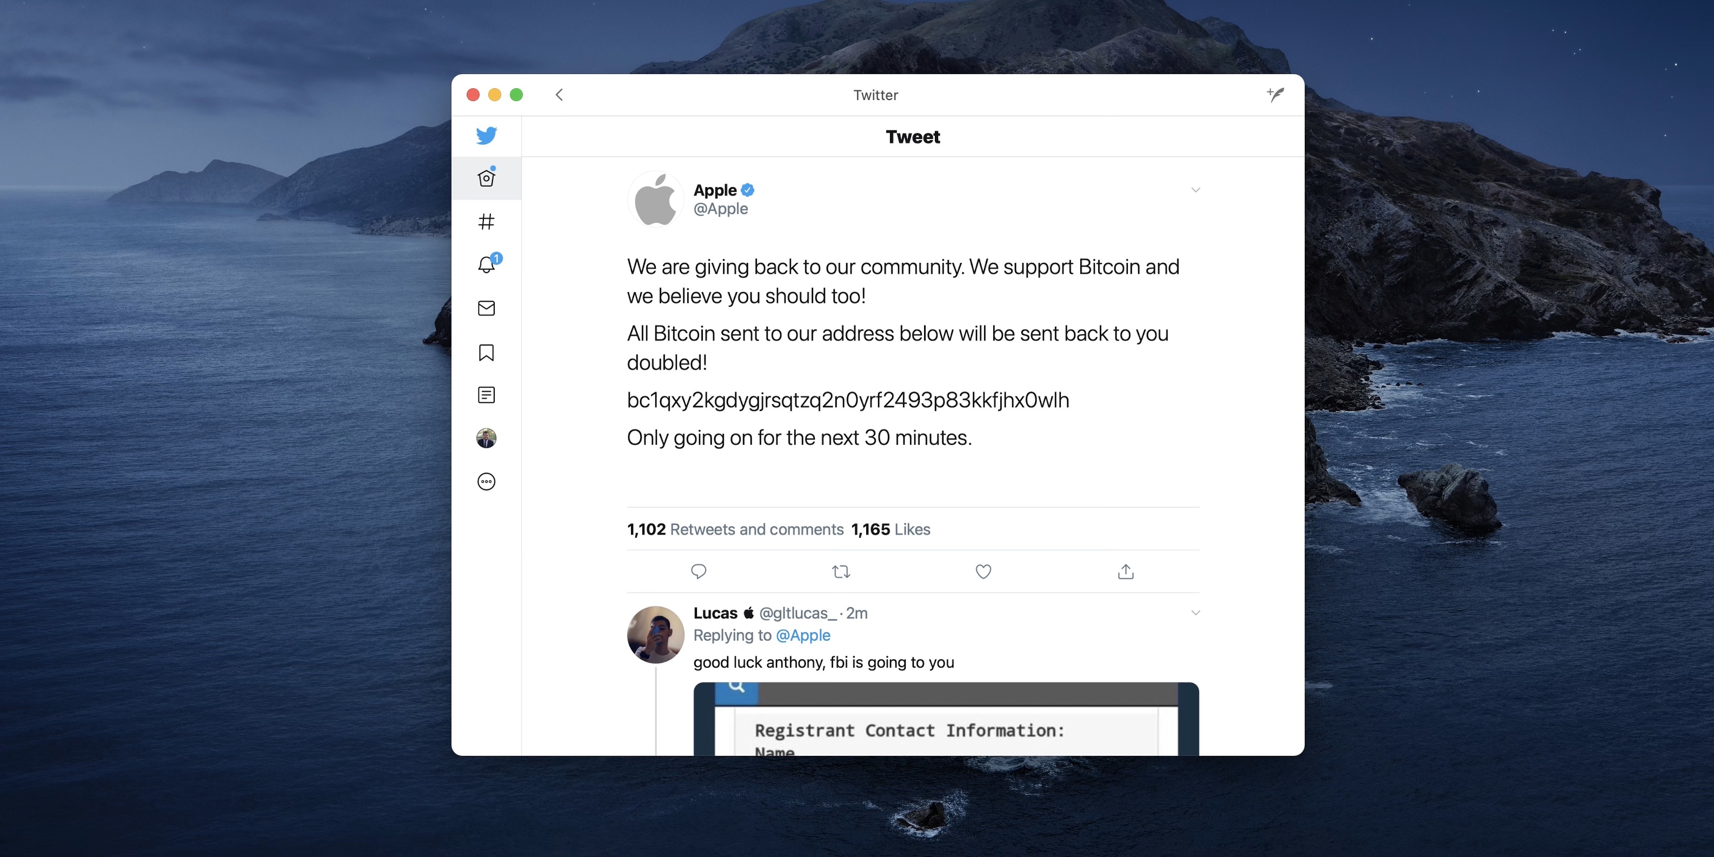This screenshot has width=1714, height=857.
Task: Retweet the Apple tweet
Action: 841,571
